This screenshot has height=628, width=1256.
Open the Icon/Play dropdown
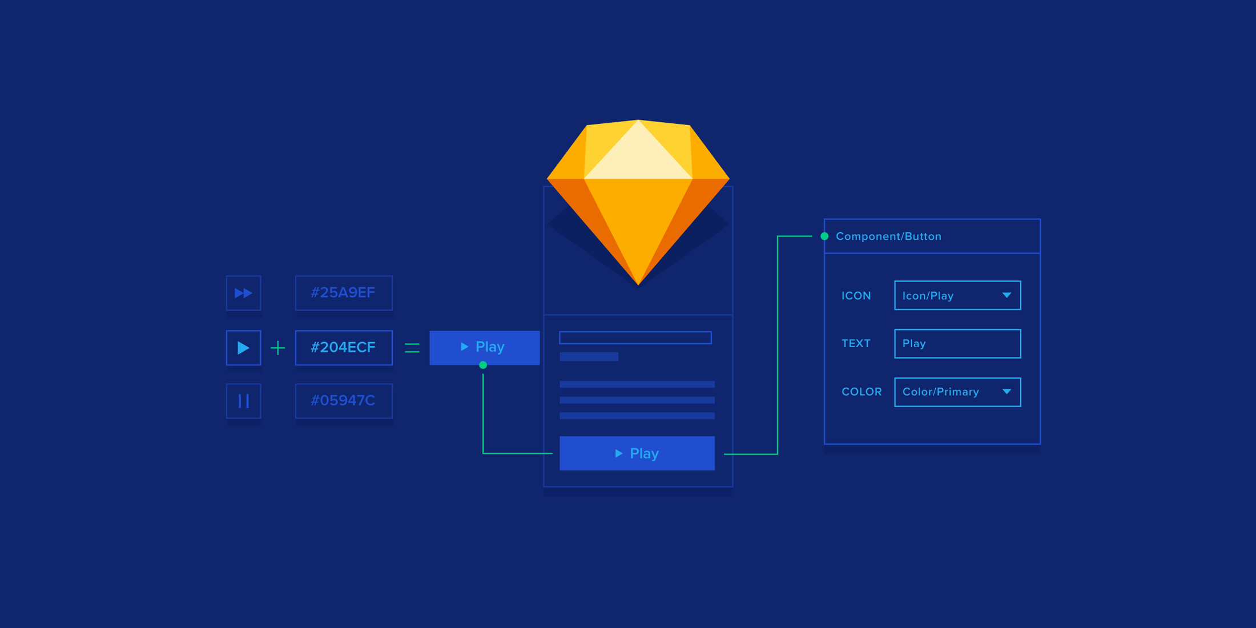pyautogui.click(x=957, y=295)
